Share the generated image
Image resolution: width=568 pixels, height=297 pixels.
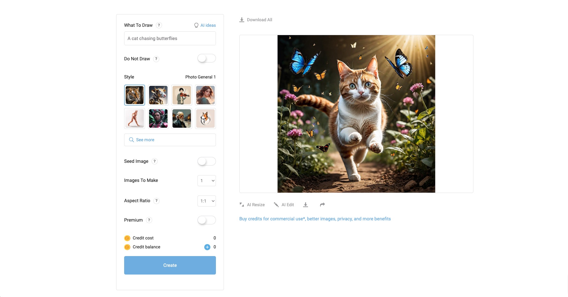(x=323, y=205)
